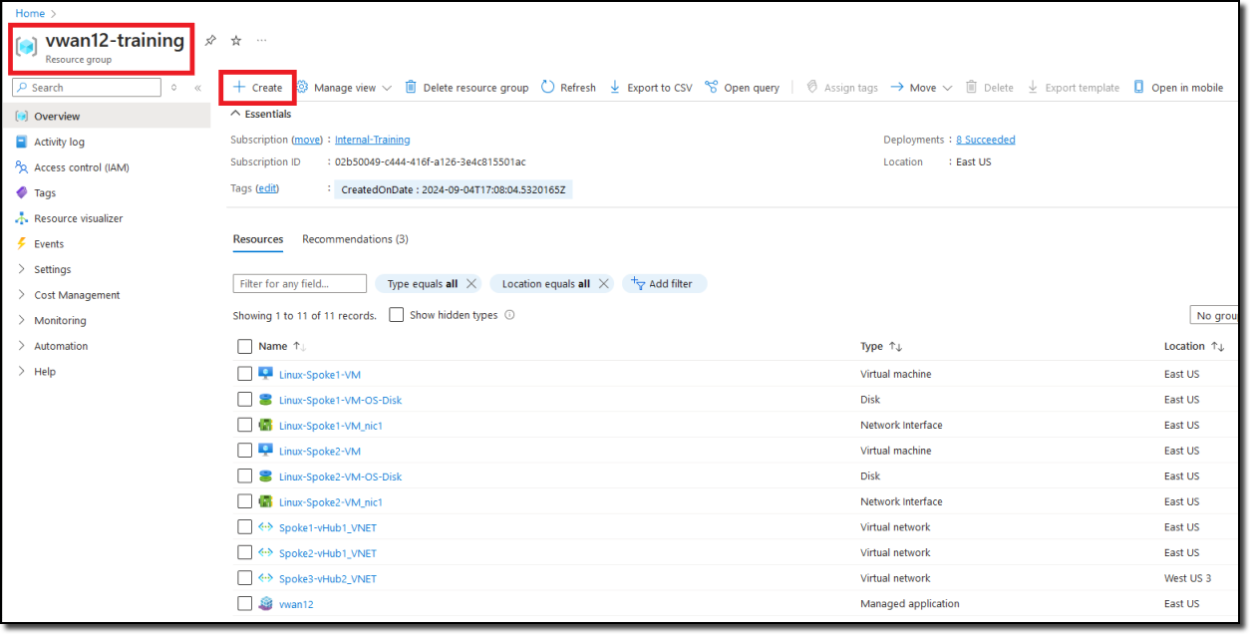The width and height of the screenshot is (1250, 634).
Task: Tick the select-all checkbox beside Name
Action: tap(245, 347)
